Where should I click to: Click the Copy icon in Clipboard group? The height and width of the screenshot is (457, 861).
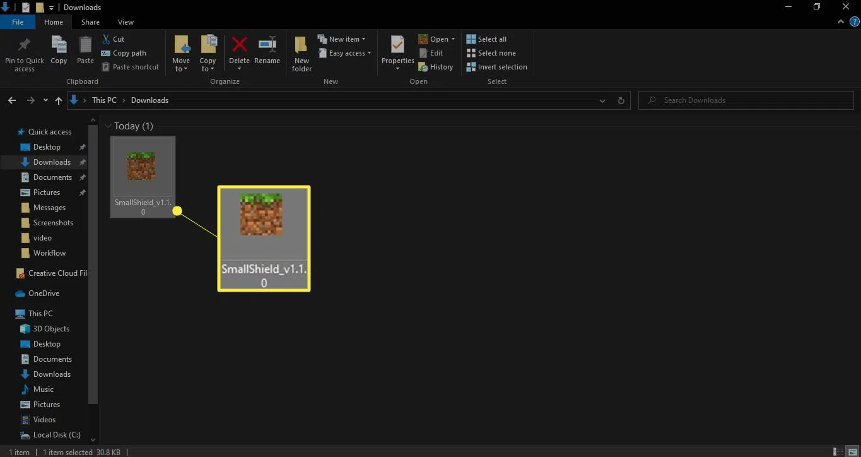click(59, 45)
